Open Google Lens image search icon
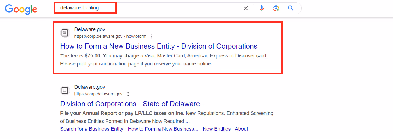Viewport: 393px width, 139px height. [x=276, y=8]
